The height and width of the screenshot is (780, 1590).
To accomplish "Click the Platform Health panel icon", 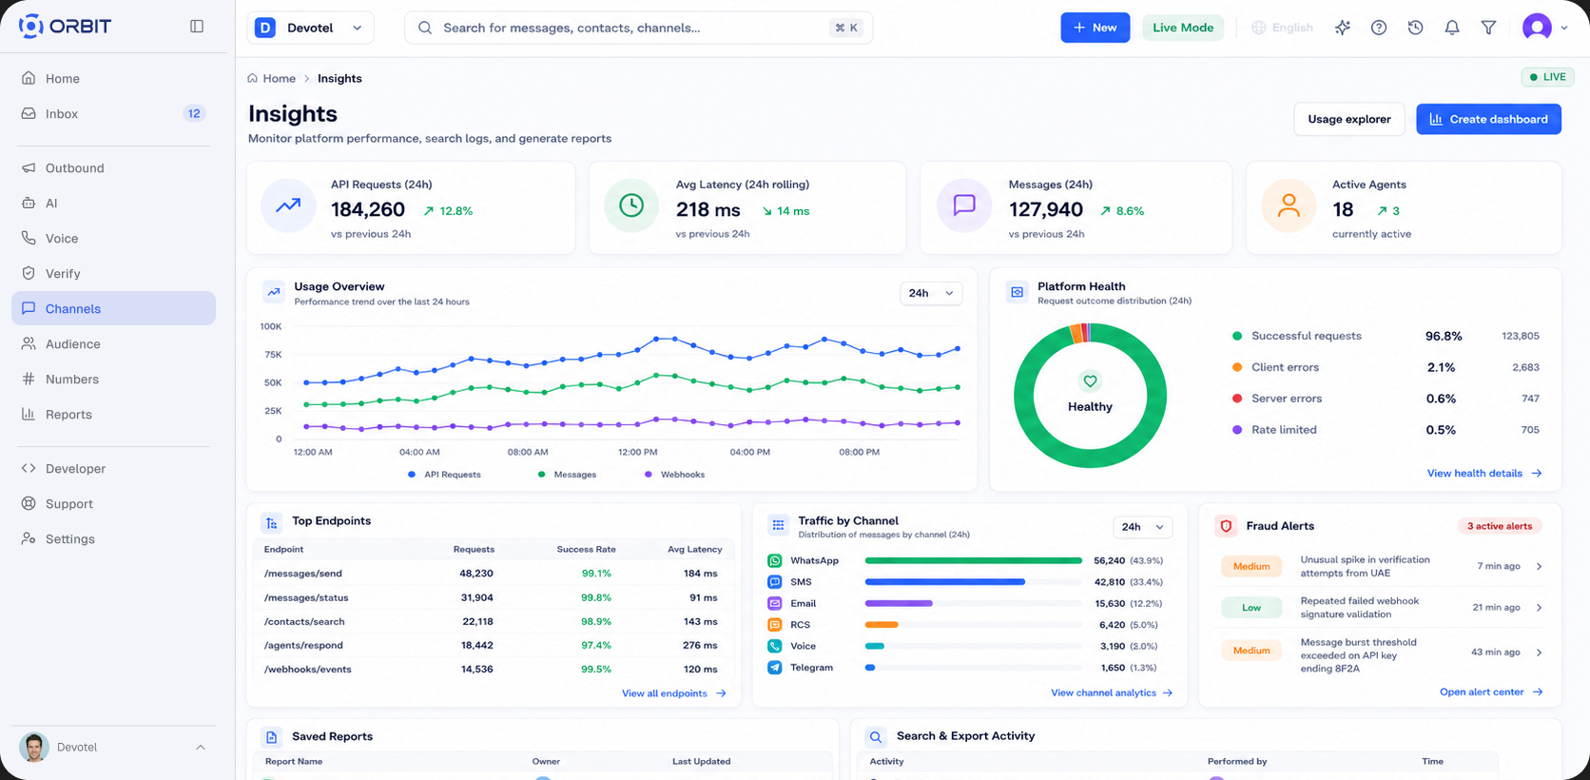I will point(1018,292).
